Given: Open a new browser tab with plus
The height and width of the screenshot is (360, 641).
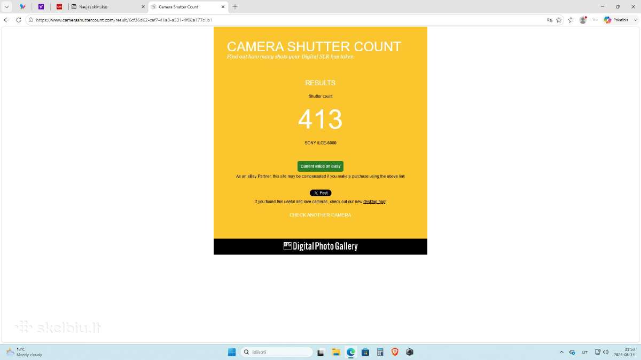Looking at the screenshot, I should tap(235, 7).
